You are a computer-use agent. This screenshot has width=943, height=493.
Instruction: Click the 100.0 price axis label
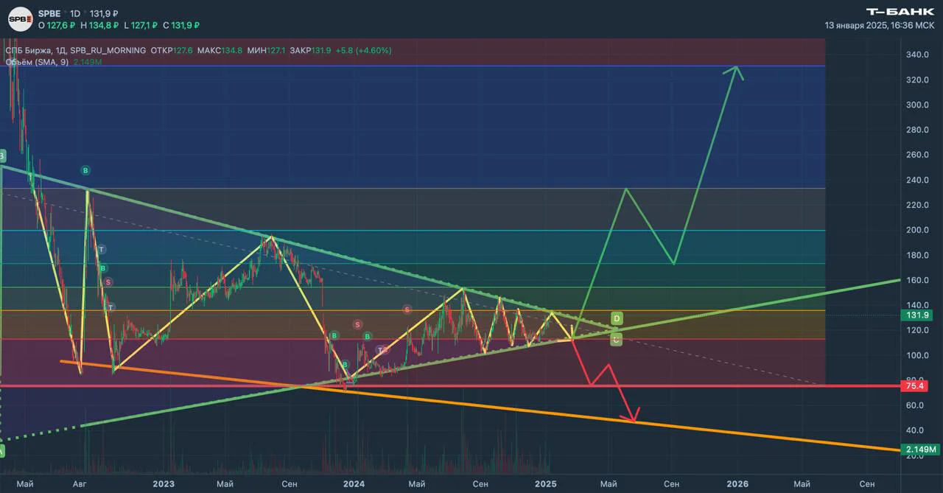click(x=916, y=355)
